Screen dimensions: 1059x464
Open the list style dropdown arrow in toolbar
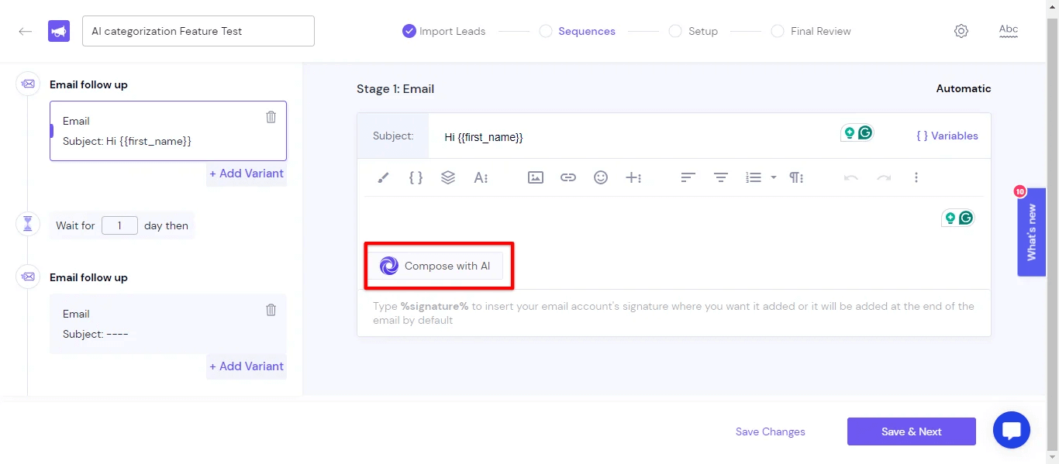click(773, 177)
